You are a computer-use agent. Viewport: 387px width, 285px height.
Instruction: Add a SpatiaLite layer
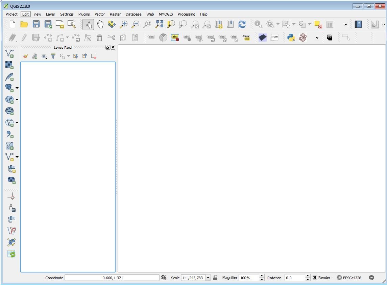coord(9,76)
